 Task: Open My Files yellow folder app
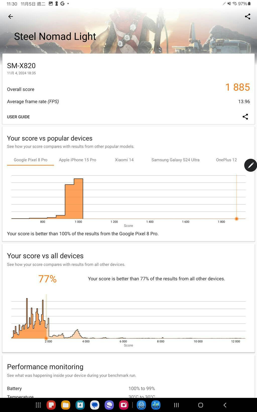(66, 405)
